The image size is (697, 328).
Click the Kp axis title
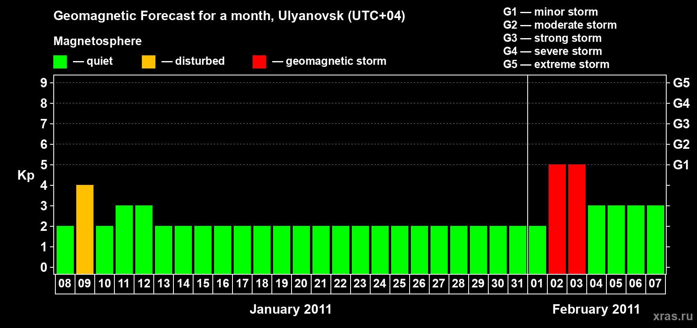coord(26,175)
